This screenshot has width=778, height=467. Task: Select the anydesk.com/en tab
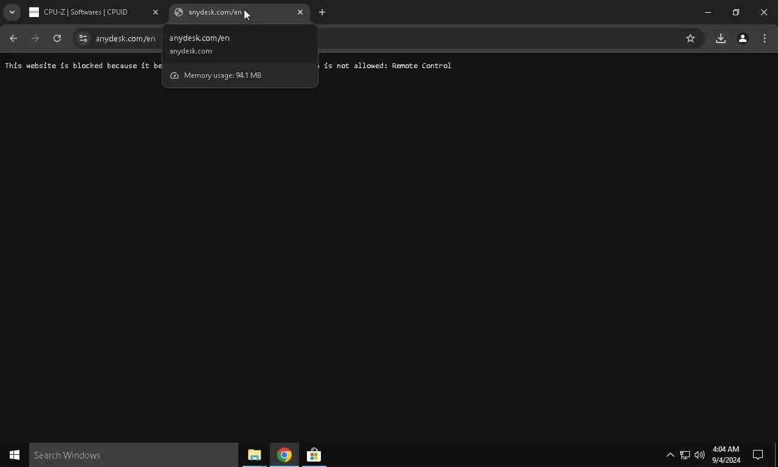238,12
